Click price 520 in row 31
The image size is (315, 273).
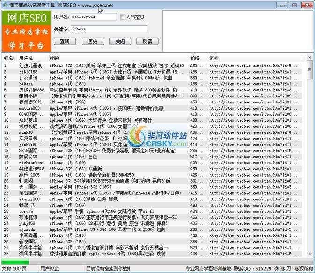point(197,248)
